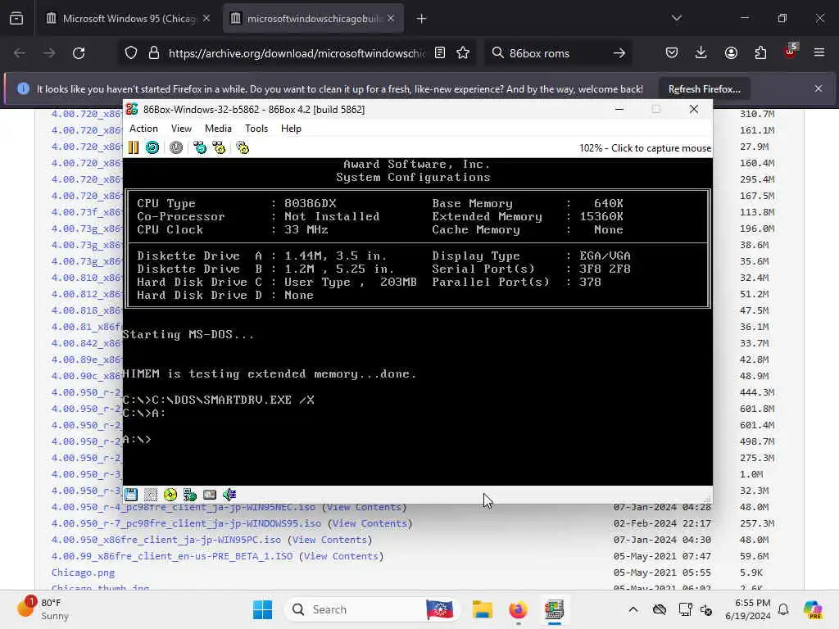The height and width of the screenshot is (629, 839).
Task: Open the Action menu in 86Box
Action: click(x=143, y=129)
